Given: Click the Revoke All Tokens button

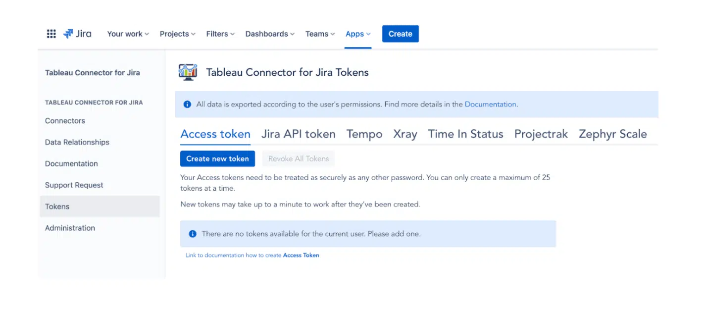Looking at the screenshot, I should [299, 158].
